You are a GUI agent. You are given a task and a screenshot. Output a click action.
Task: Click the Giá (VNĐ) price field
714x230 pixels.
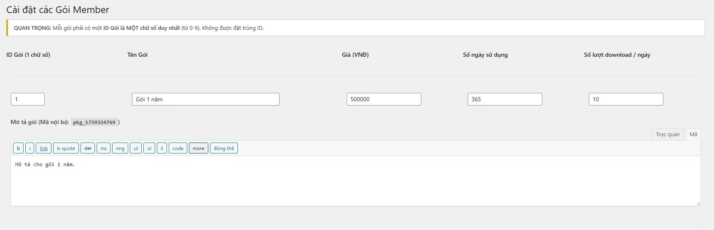[384, 99]
